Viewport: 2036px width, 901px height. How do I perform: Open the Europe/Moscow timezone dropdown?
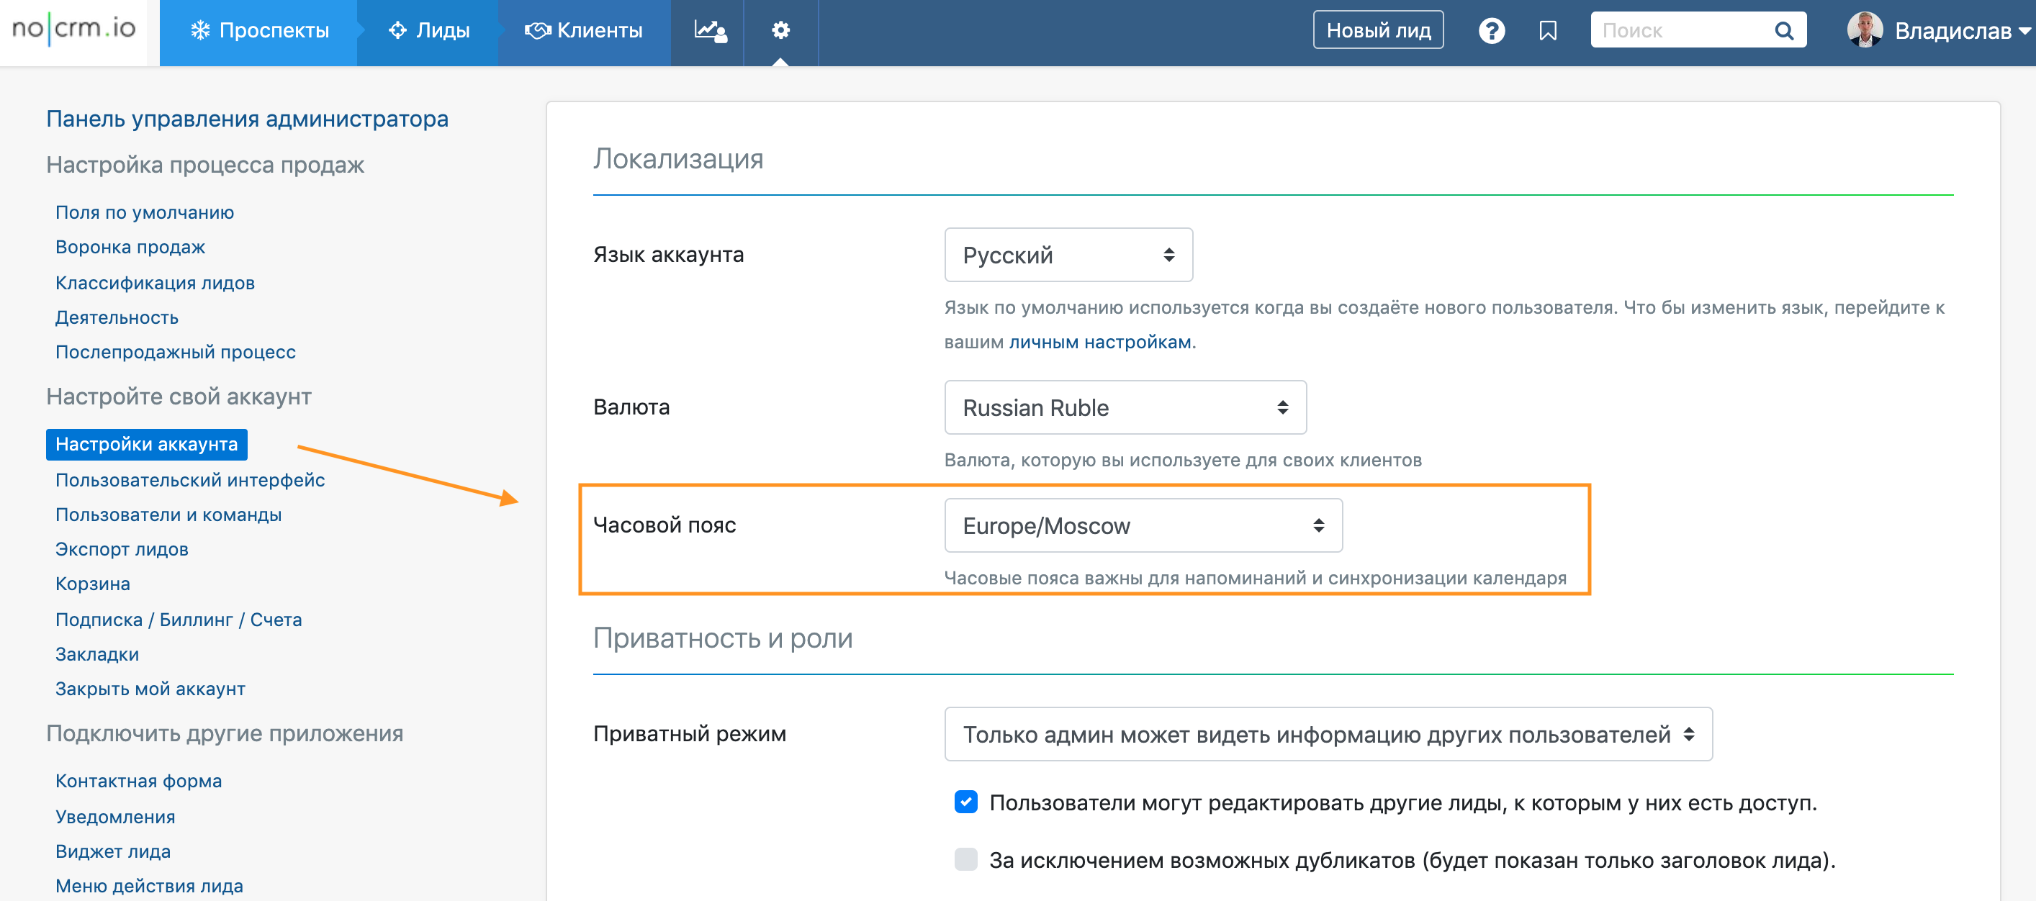click(x=1143, y=525)
